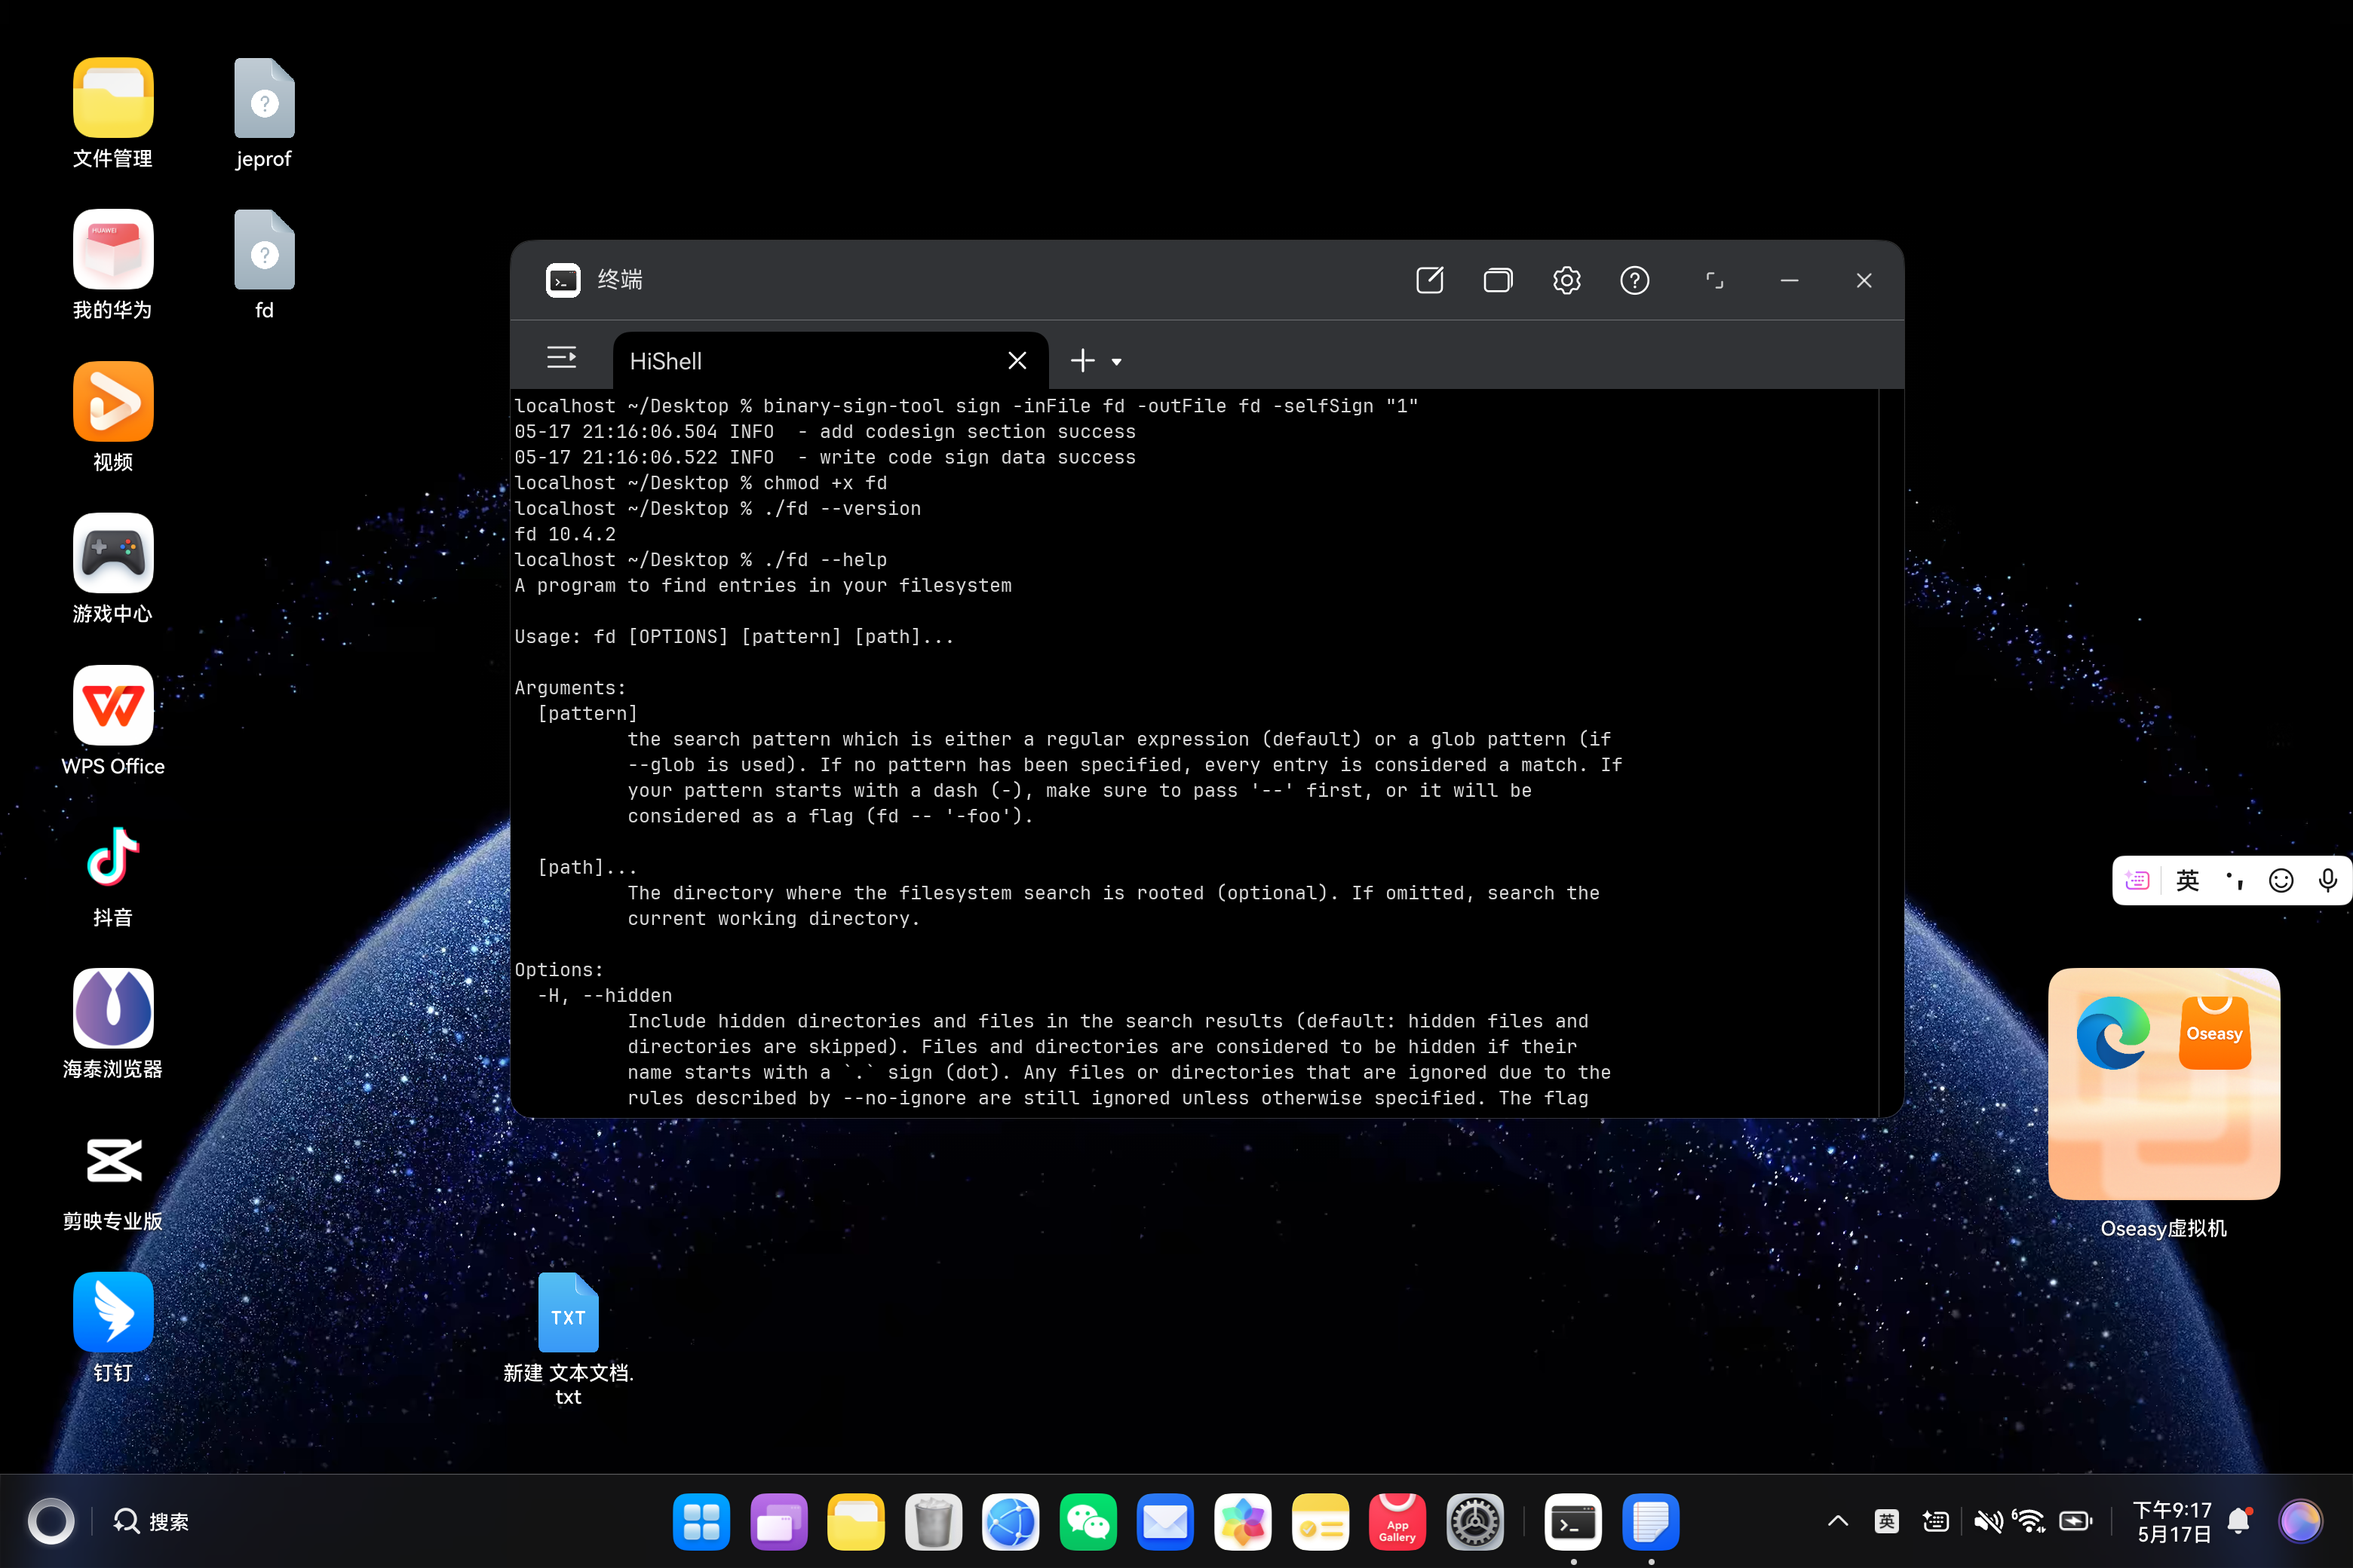Viewport: 2353px width, 1568px height.
Task: Open the purple multitask icon in dock
Action: point(778,1522)
